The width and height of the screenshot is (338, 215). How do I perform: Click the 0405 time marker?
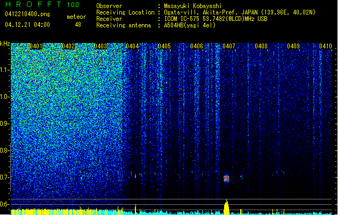pos(164,46)
